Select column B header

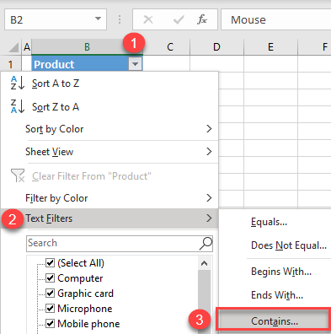coord(87,47)
